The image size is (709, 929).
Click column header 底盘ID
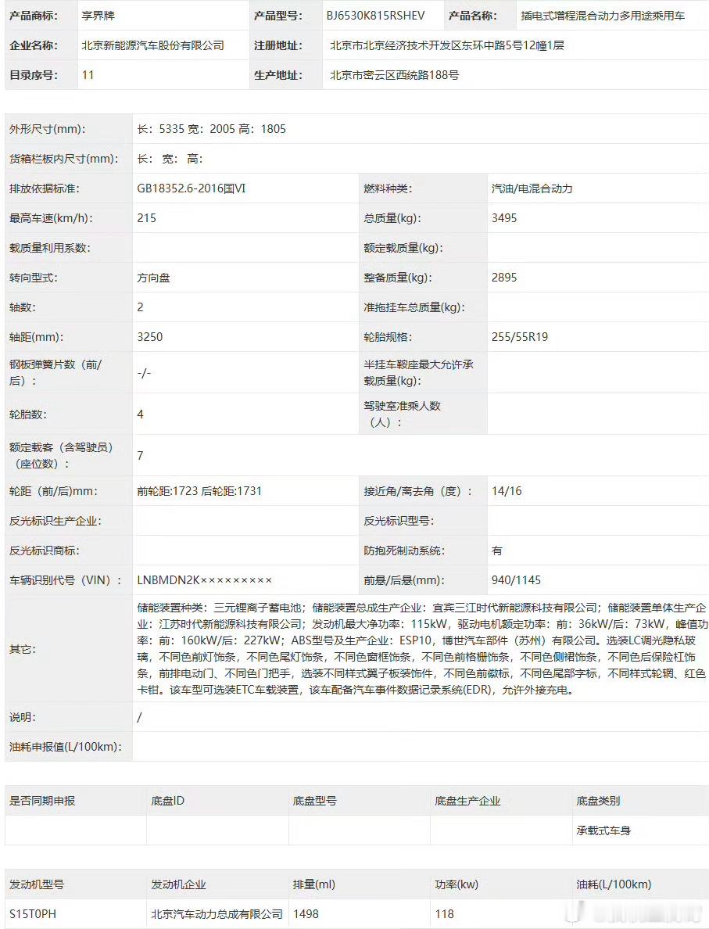point(167,801)
